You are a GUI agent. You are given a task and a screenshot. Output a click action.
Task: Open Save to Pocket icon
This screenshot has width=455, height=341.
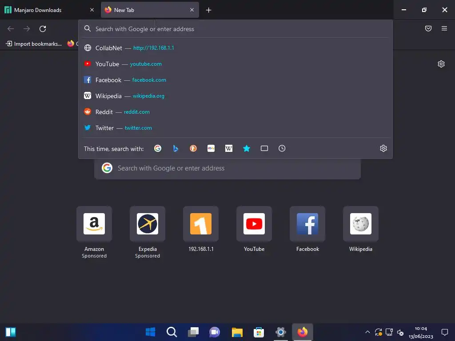click(428, 28)
